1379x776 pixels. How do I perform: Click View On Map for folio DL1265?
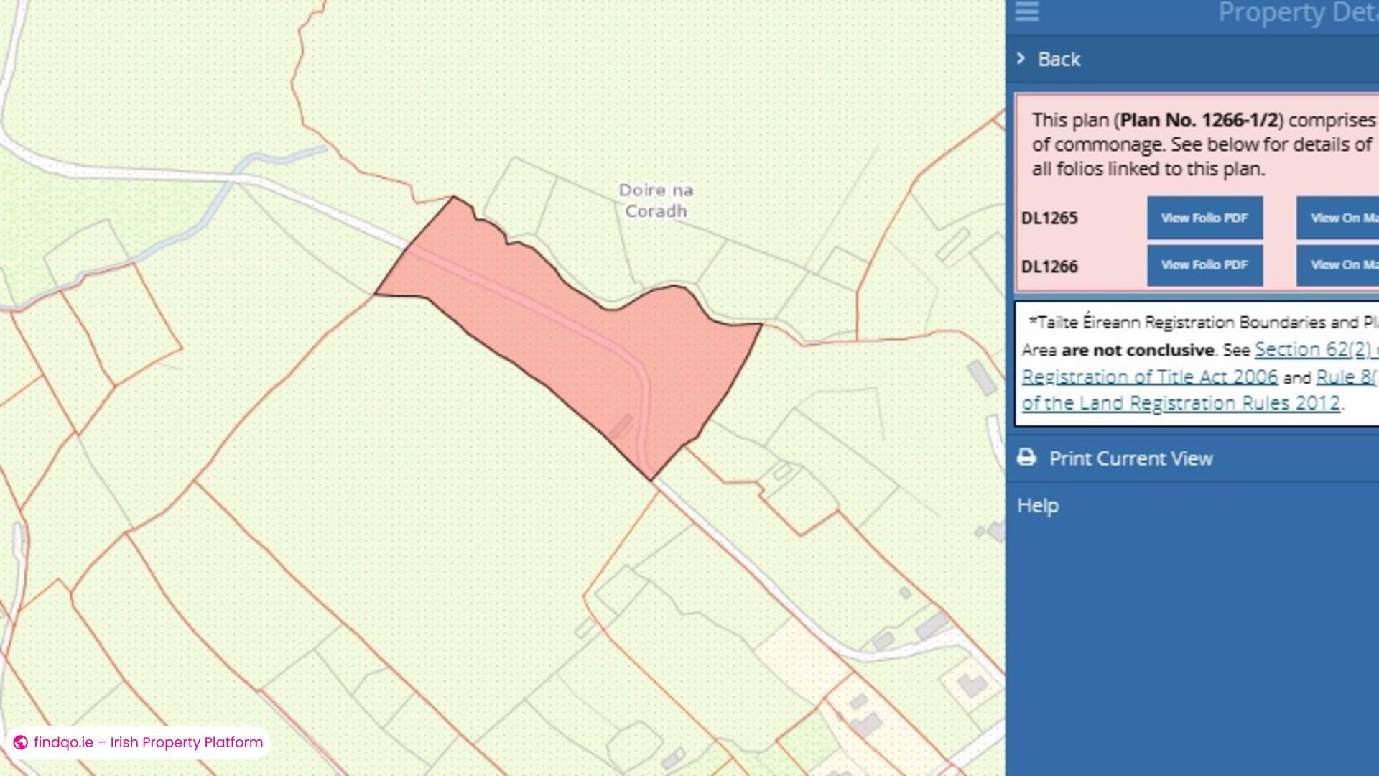click(1343, 218)
